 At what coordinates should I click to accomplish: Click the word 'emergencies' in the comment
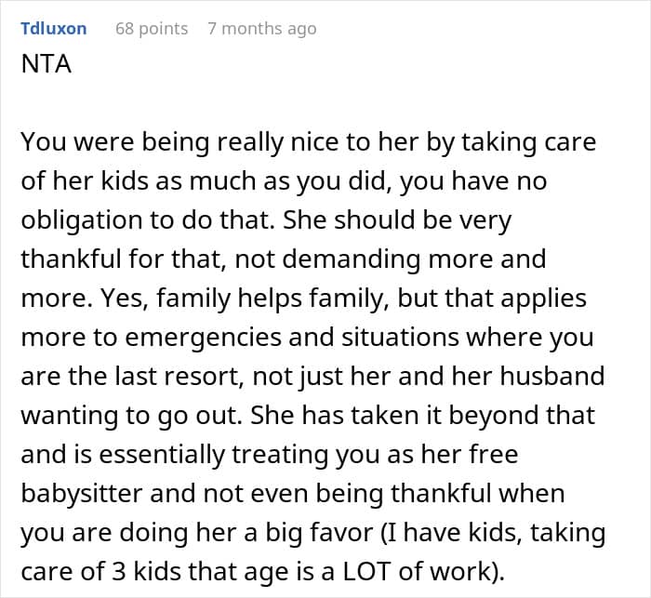pyautogui.click(x=203, y=338)
